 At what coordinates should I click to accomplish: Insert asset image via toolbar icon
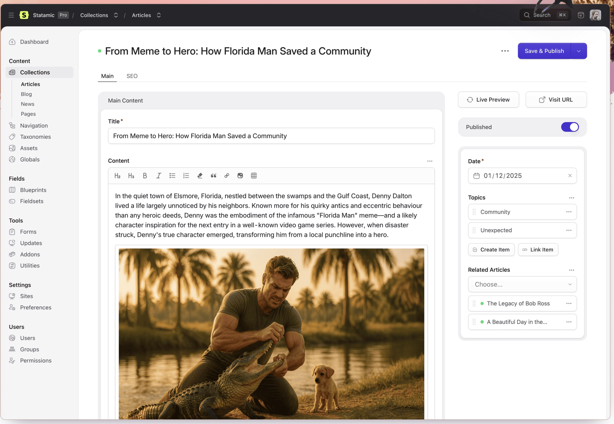click(x=240, y=176)
